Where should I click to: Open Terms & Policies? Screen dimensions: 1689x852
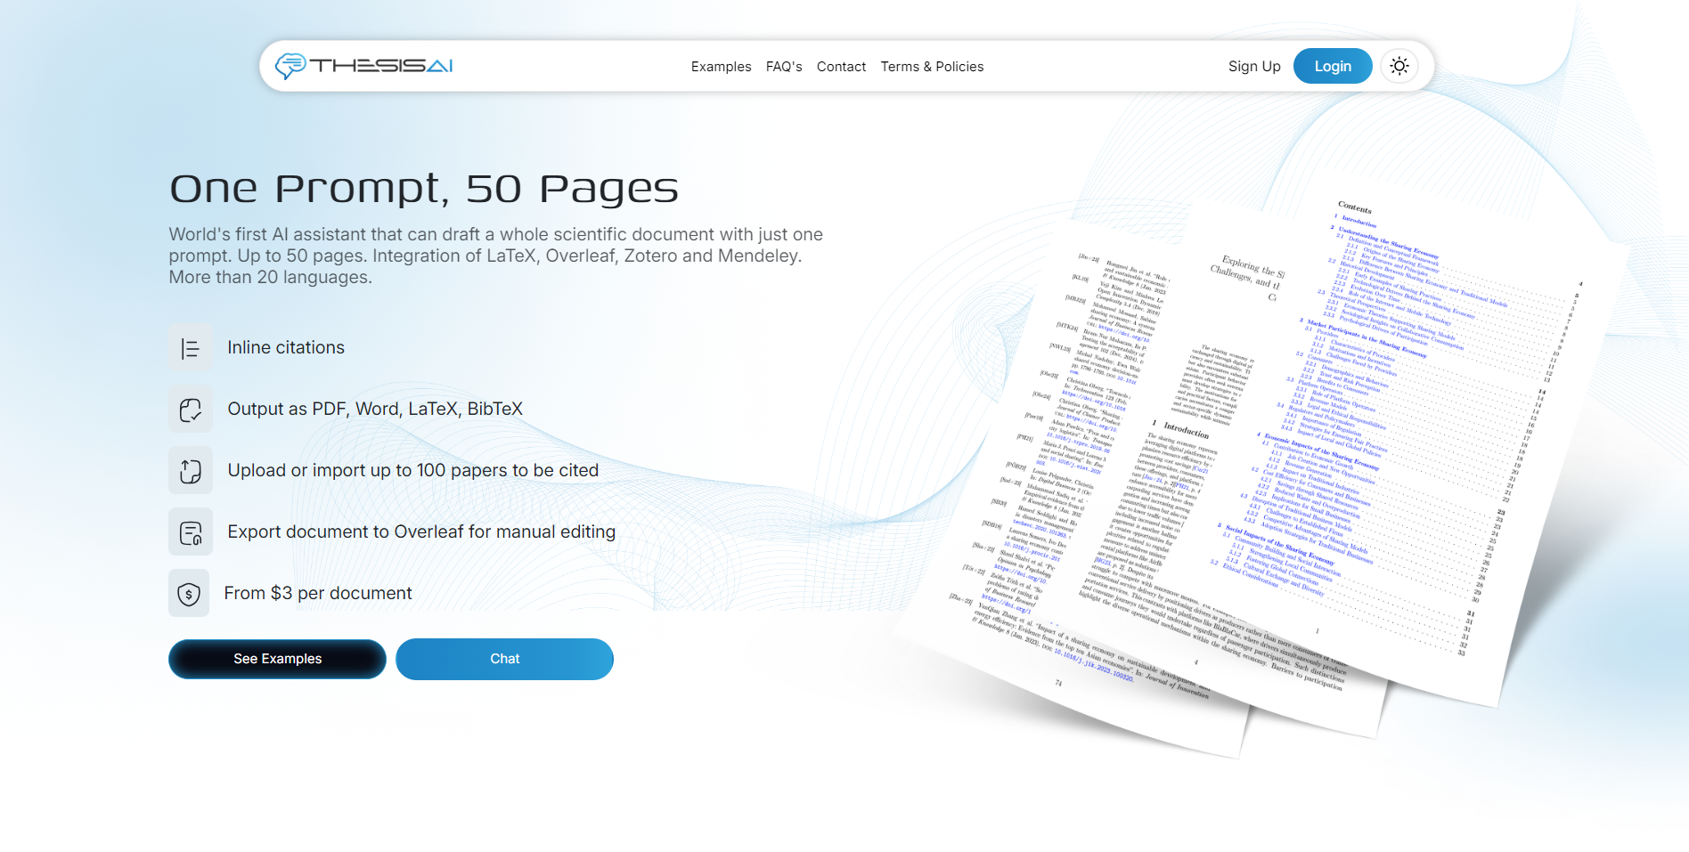point(932,67)
